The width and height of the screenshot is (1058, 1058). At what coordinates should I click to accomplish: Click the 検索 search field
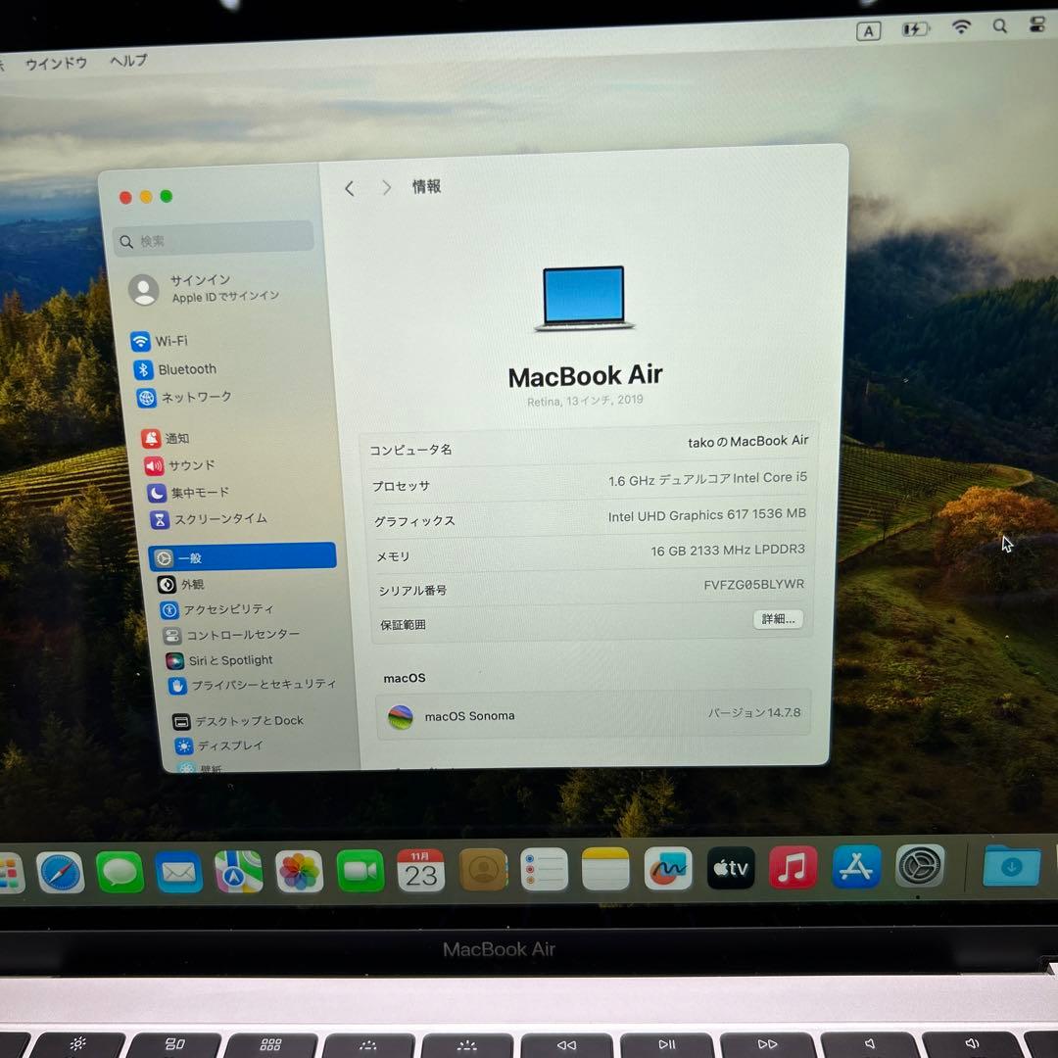click(214, 240)
